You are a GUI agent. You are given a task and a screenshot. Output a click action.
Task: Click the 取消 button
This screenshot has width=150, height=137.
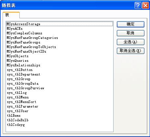(131, 33)
